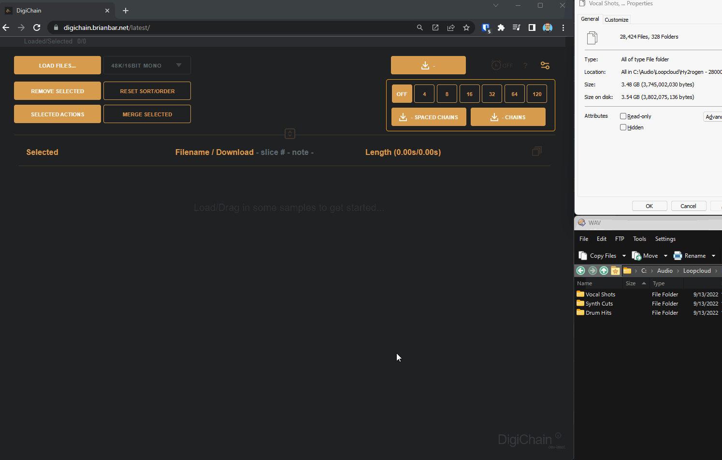Toggle the chain slice count OFF button
Screen dimensions: 722x460
point(402,94)
